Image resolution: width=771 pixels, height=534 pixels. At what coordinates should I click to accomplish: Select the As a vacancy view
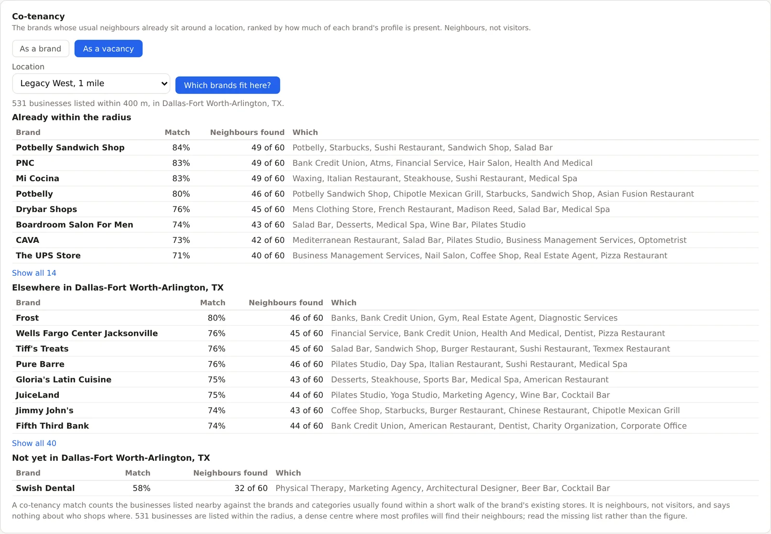(x=108, y=49)
